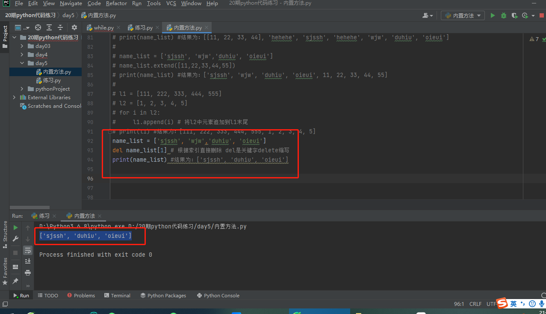Toggle the Project tool window stripe
Screen dimensions: 546x314
[5, 38]
